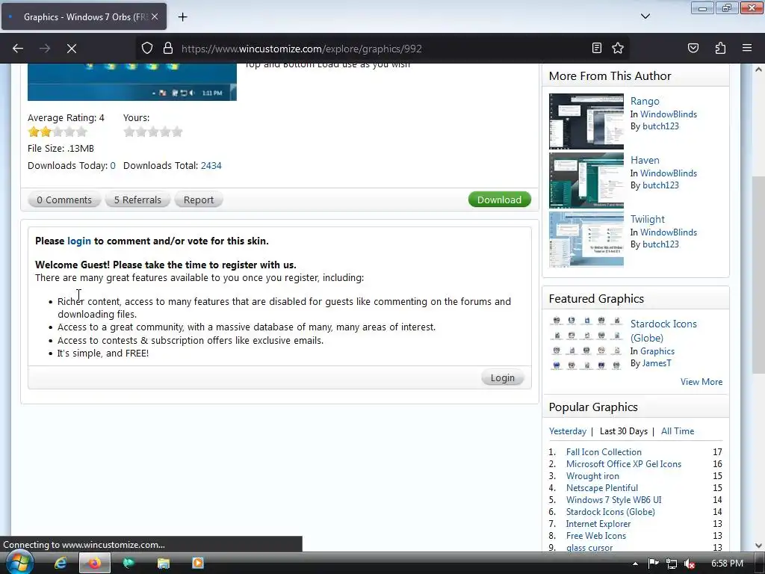Screen dimensions: 765x574
Task: Open Internet Explorer popular graphics link
Action: pos(598,524)
